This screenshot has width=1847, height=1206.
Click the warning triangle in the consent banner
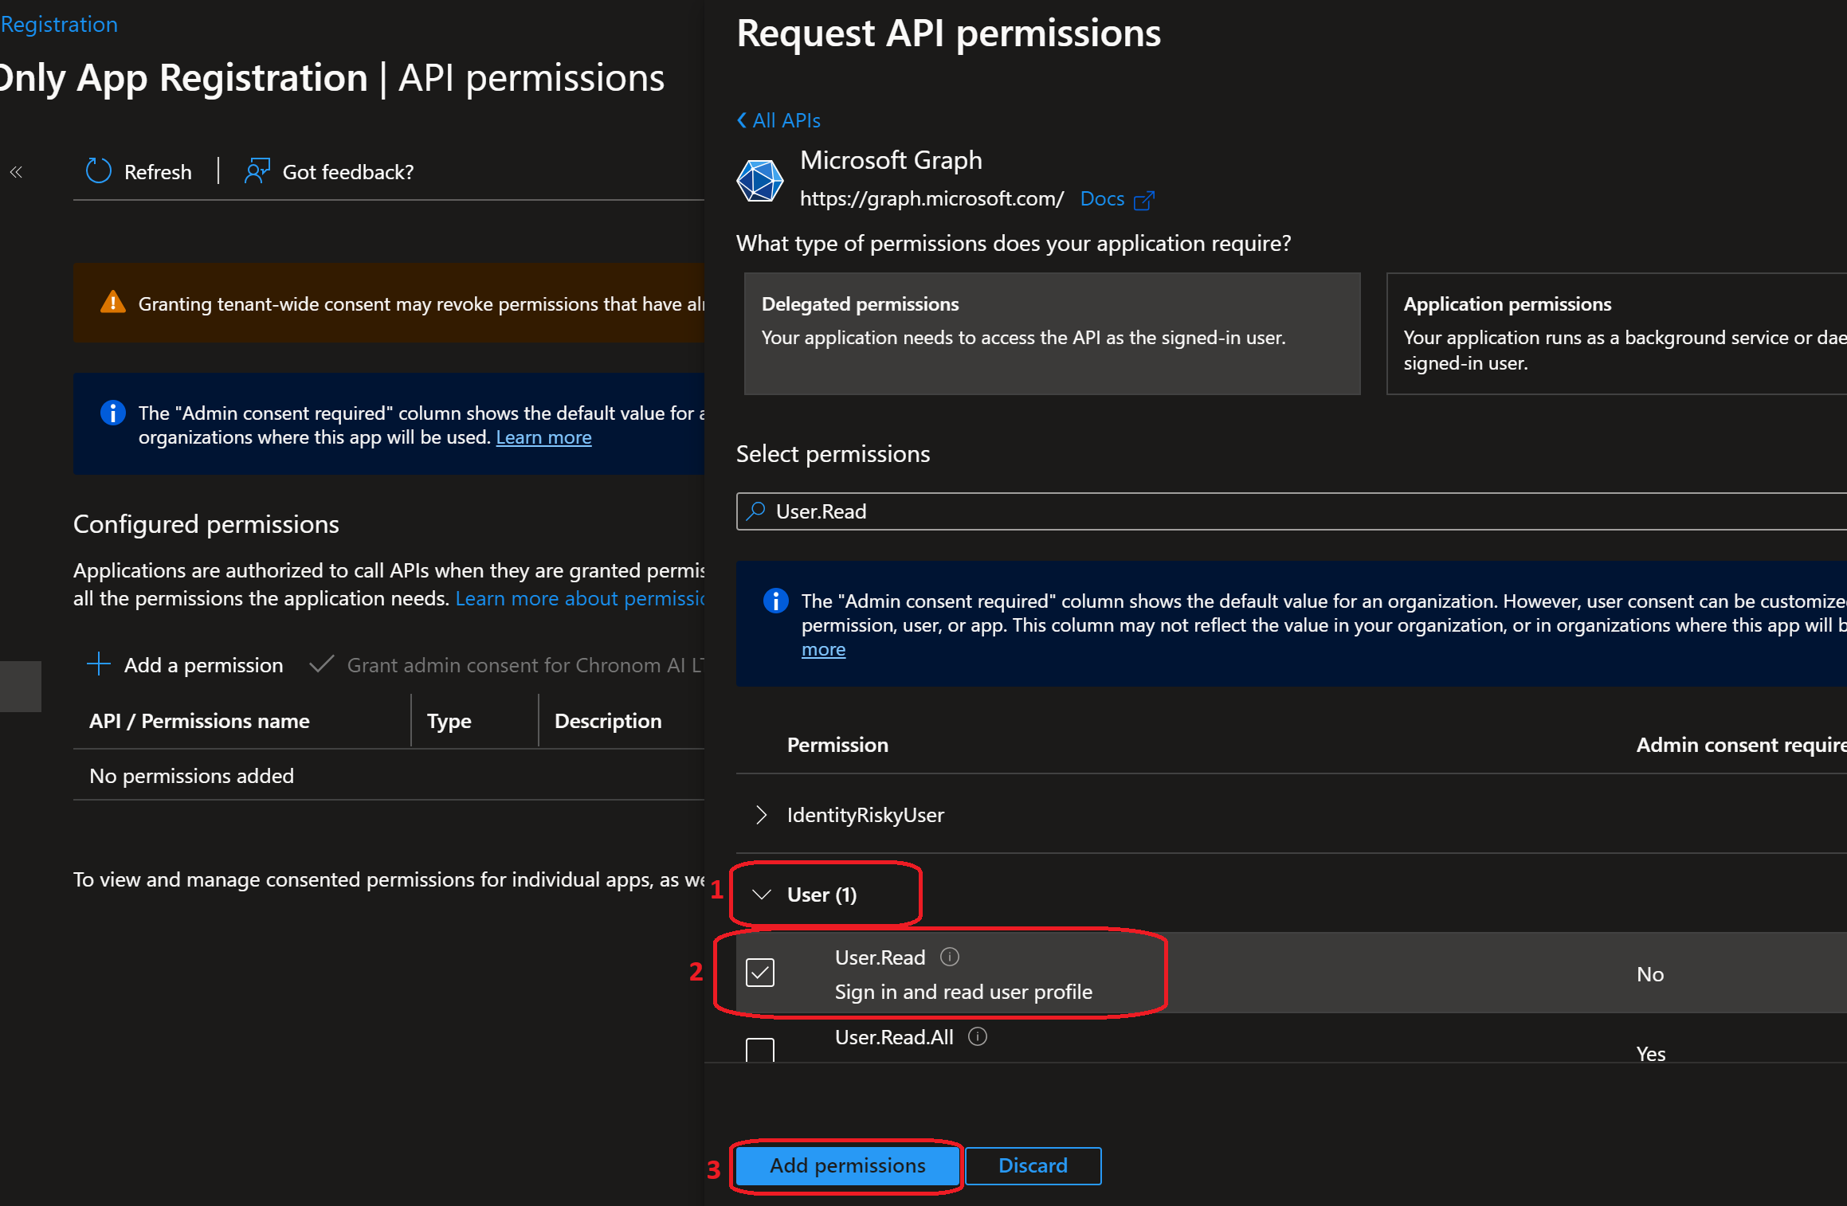pyautogui.click(x=112, y=303)
